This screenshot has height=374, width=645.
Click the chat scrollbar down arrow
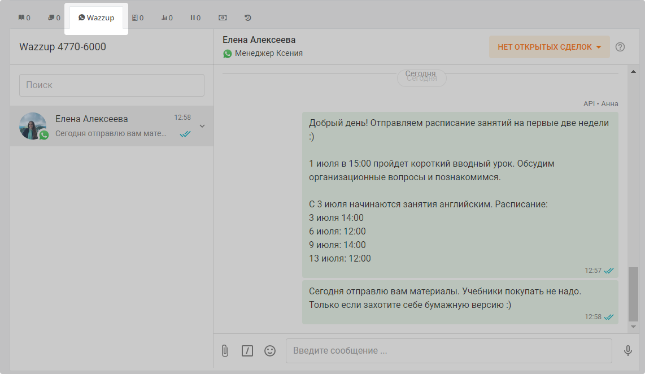(x=633, y=327)
